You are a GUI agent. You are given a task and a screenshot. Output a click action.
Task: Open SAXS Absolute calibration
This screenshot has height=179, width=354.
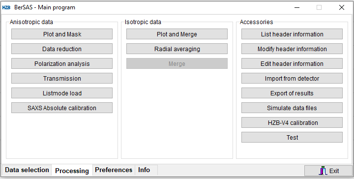tap(62, 108)
